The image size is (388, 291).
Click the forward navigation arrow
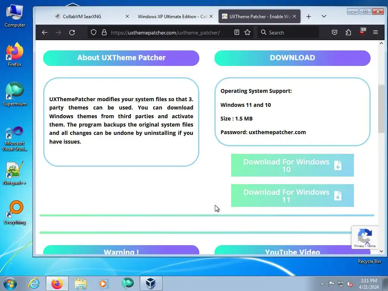click(58, 33)
